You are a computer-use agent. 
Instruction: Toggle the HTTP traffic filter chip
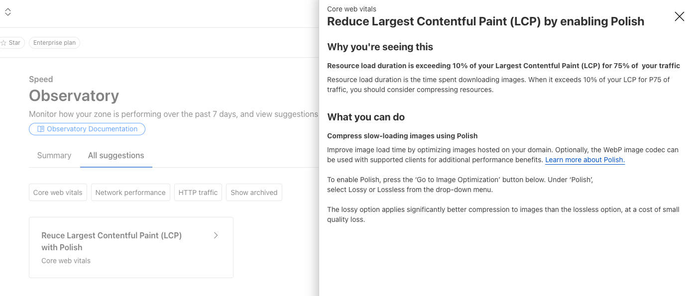198,193
